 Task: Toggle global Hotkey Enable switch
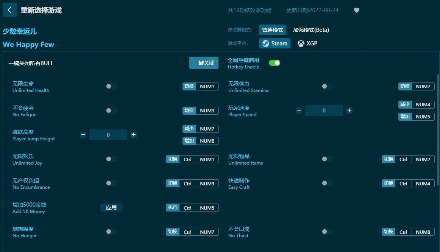275,63
